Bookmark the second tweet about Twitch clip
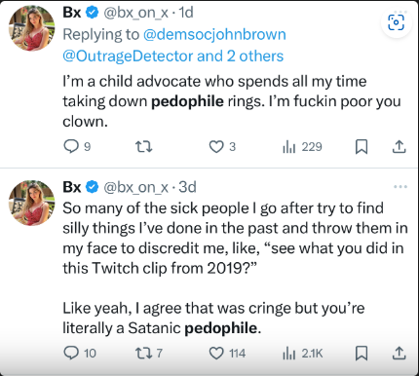 [x=362, y=353]
